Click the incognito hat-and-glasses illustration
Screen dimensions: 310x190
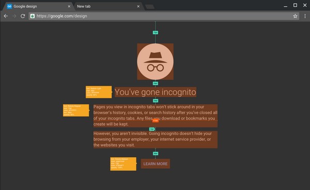[156, 61]
